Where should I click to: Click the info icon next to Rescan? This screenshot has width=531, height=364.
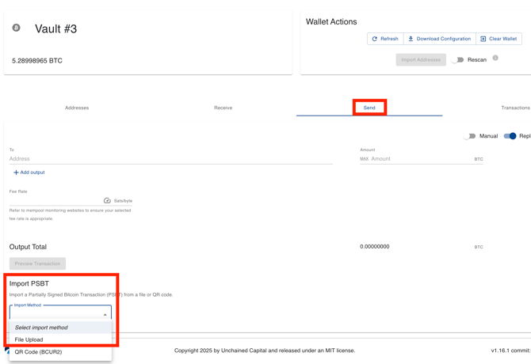click(x=495, y=58)
